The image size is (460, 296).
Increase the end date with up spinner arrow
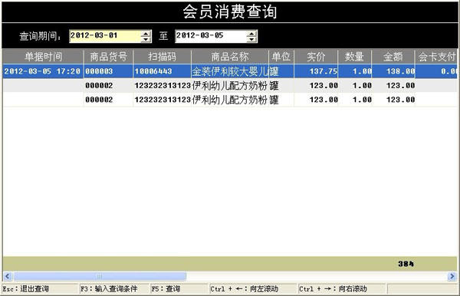251,34
